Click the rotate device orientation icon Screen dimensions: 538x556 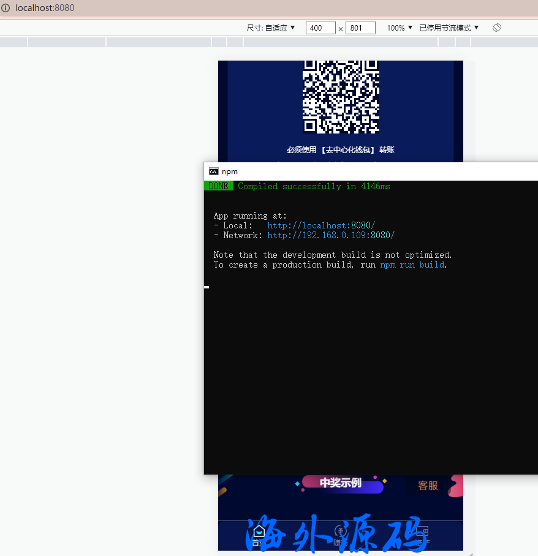point(497,28)
